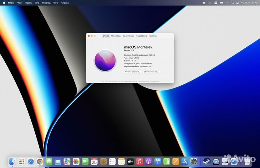
Task: Click the Обновление ПО button
Action: tap(151, 72)
